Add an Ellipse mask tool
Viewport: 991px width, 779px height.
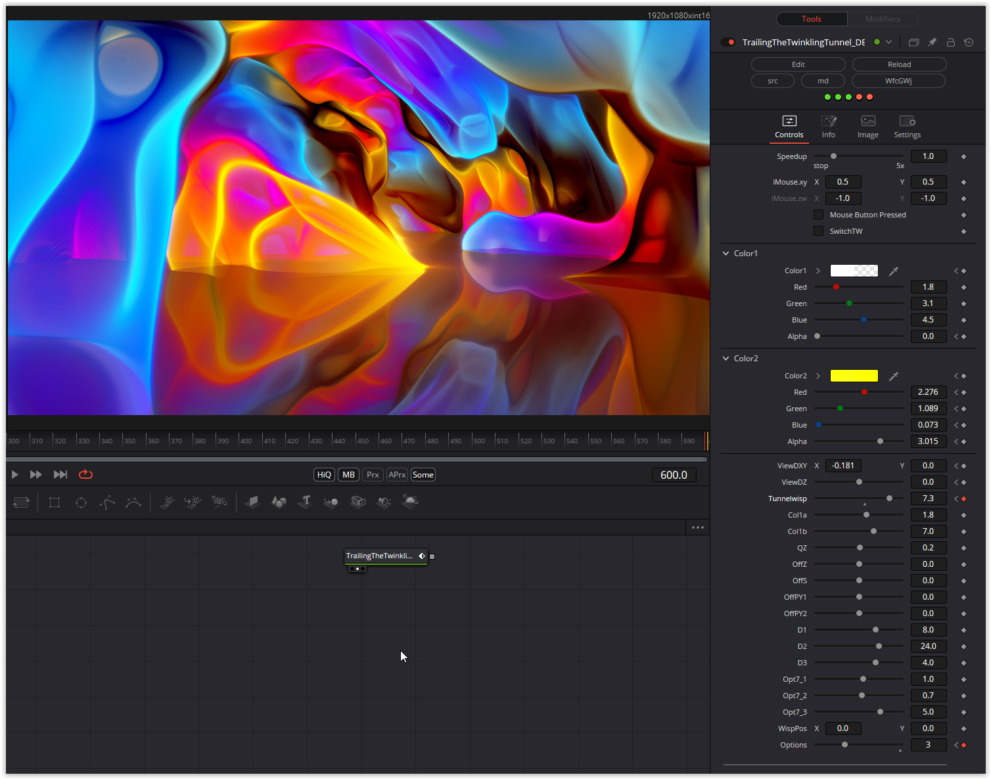coord(81,502)
